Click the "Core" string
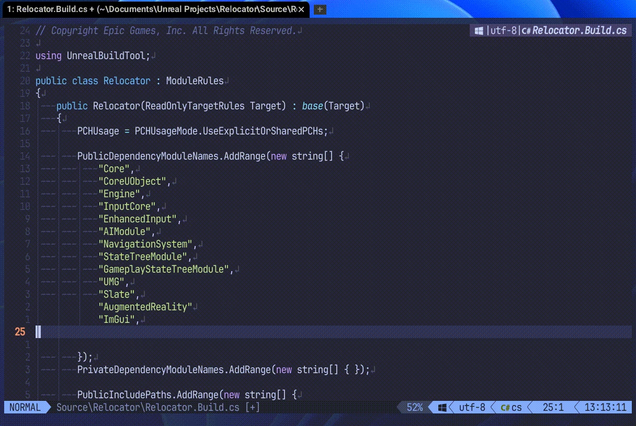 (114, 169)
